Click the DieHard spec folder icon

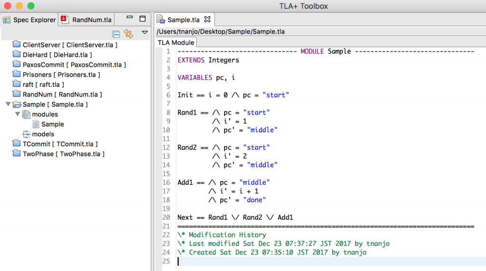tap(17, 54)
